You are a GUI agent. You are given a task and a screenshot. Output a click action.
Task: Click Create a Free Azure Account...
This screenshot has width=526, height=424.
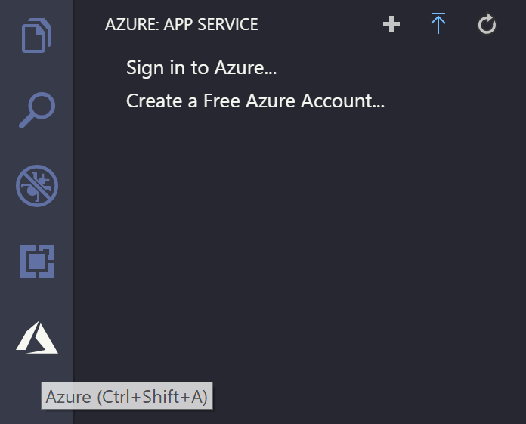coord(255,101)
